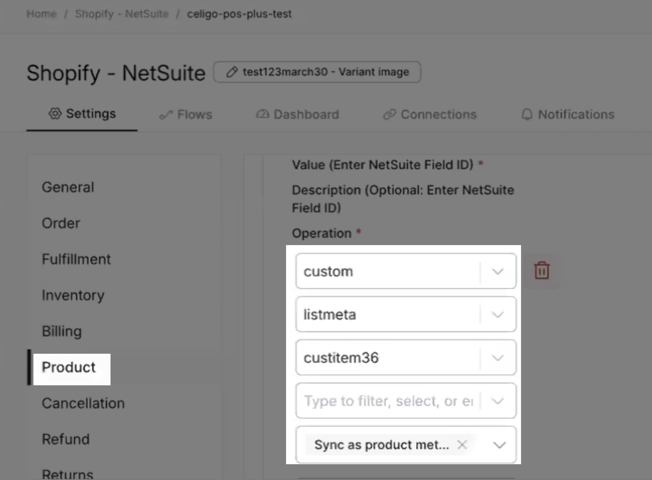Screen dimensions: 652x480
Task: Open the Notifications tab
Action: point(567,114)
